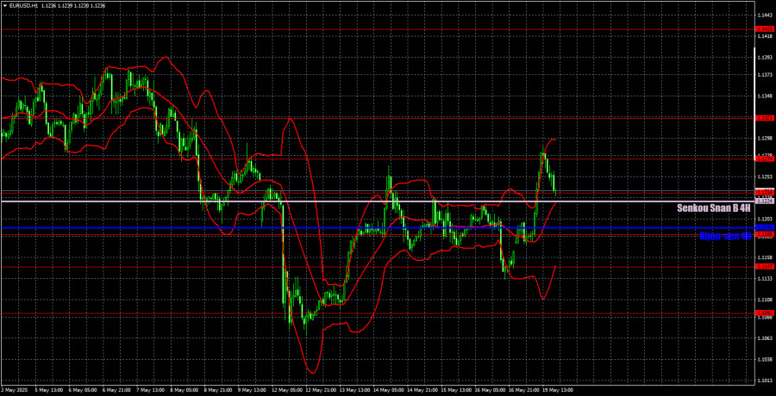Click the 1.1393 price axis value

click(763, 58)
